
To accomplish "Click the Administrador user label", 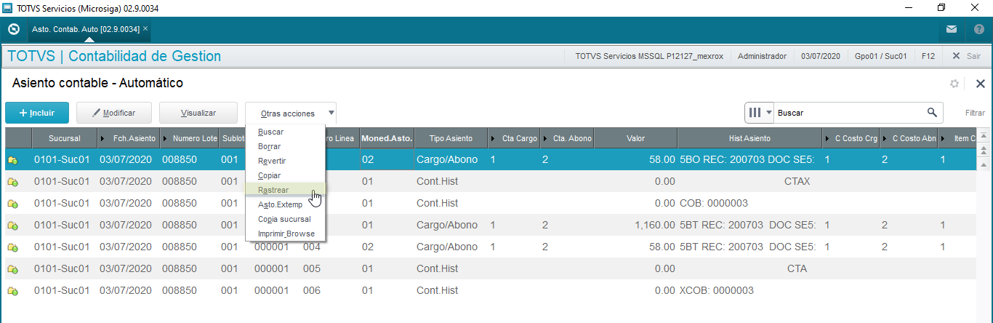I will (x=762, y=56).
